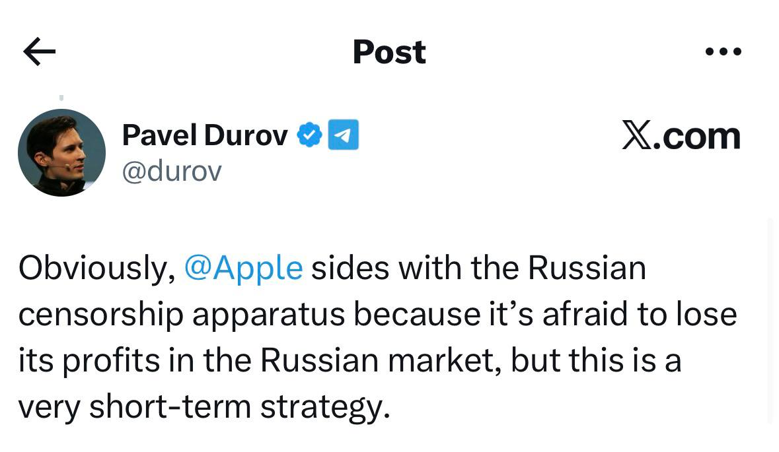Tap the back arrow icon
The width and height of the screenshot is (779, 452).
pos(40,51)
